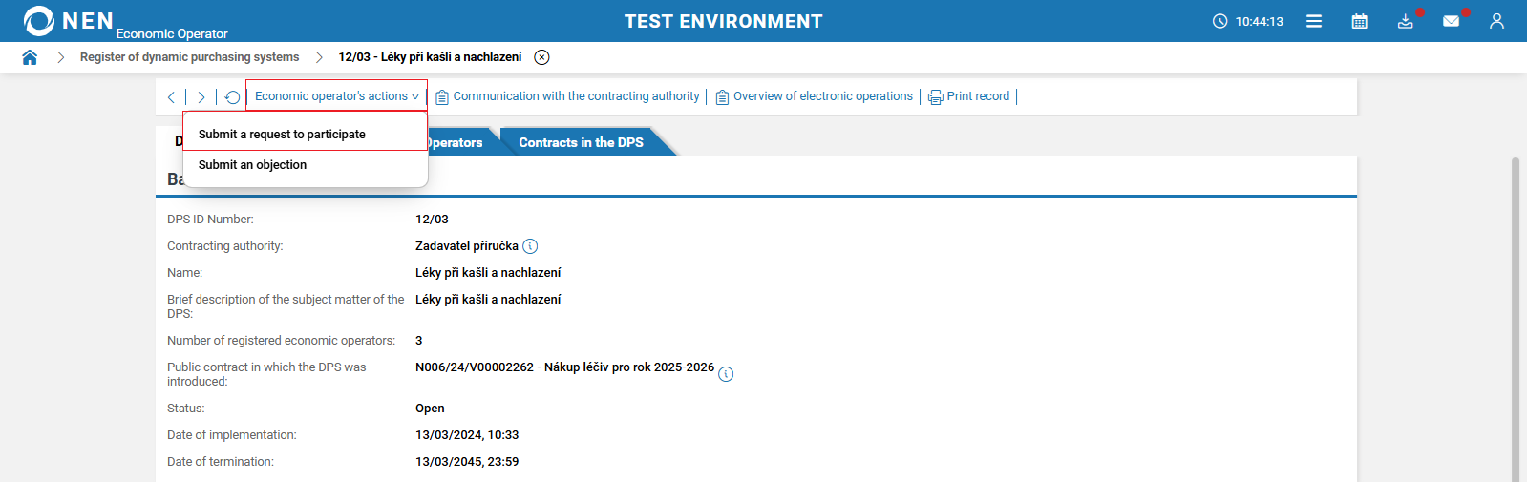The height and width of the screenshot is (482, 1527).
Task: Open the downloads tray icon
Action: click(1405, 21)
